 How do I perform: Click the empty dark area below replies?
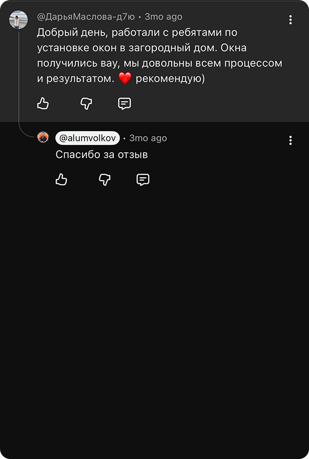[x=154, y=322]
